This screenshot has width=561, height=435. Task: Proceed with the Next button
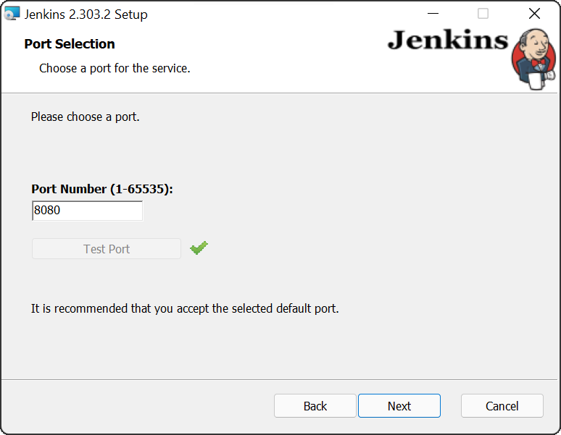click(399, 406)
